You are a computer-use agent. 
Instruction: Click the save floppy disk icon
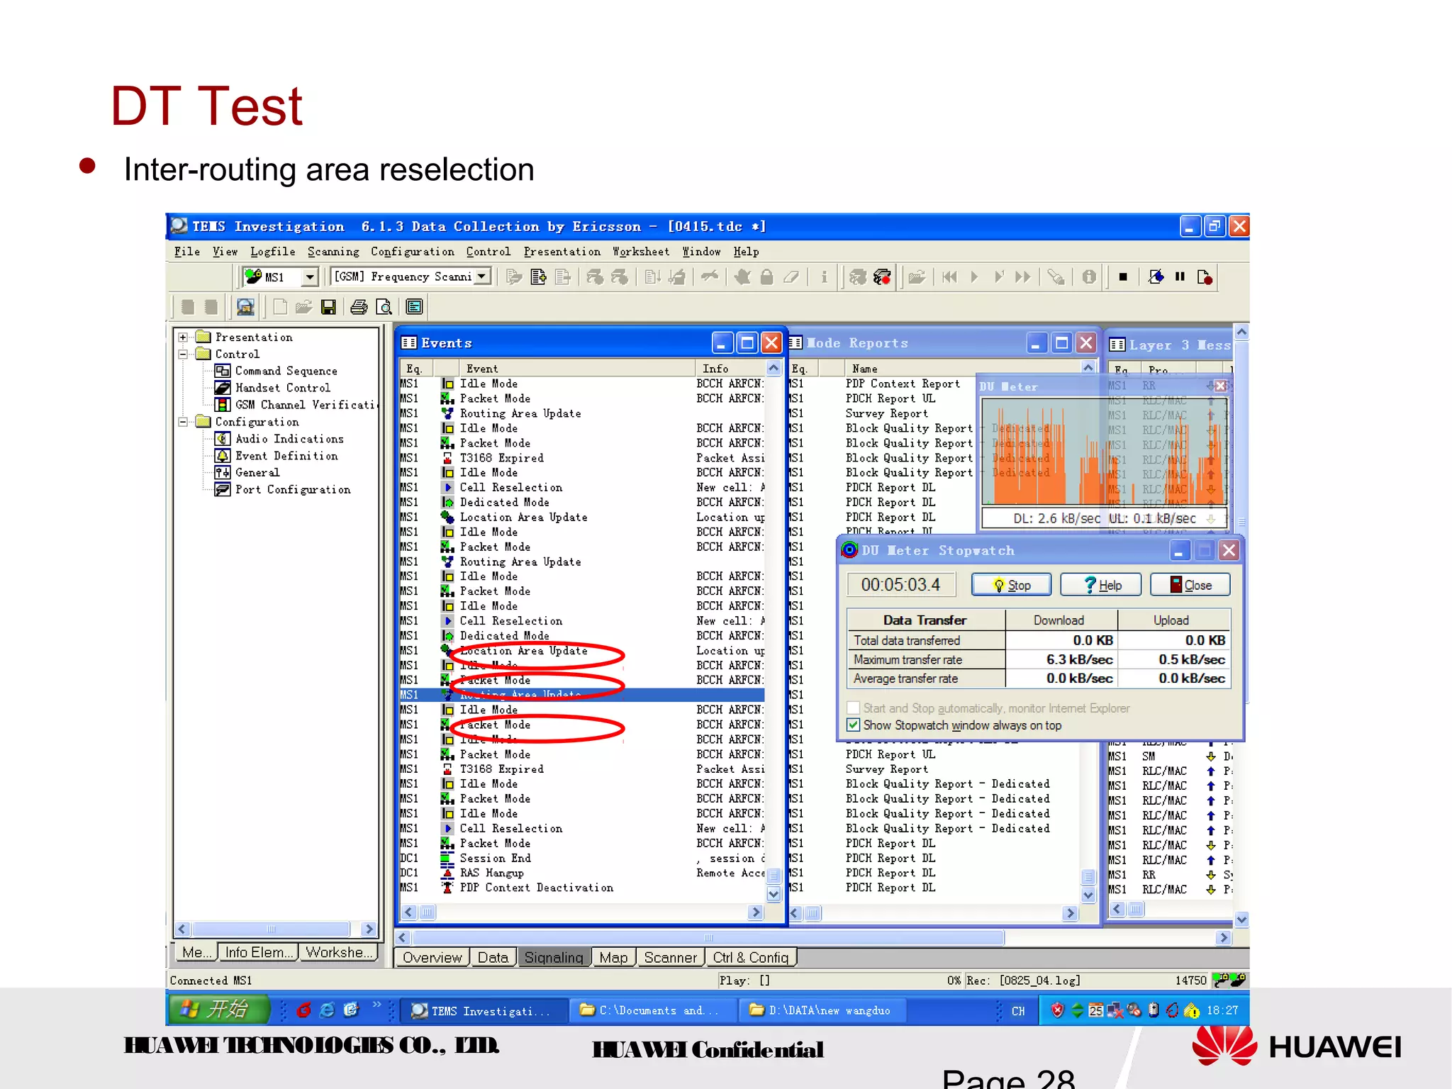click(328, 307)
